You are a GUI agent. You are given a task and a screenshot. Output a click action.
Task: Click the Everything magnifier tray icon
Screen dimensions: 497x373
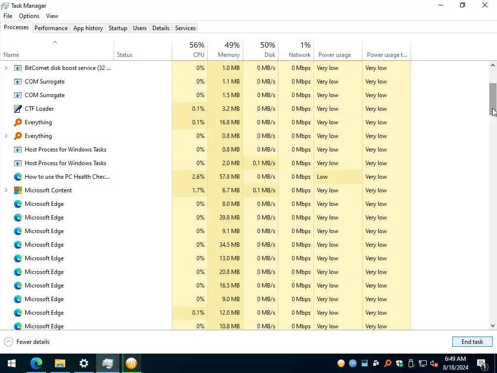388,363
